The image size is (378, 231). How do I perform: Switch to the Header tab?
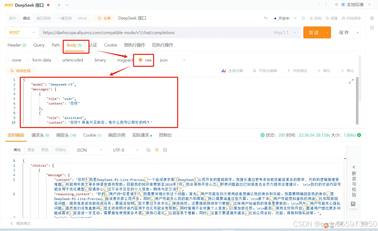(x=17, y=45)
